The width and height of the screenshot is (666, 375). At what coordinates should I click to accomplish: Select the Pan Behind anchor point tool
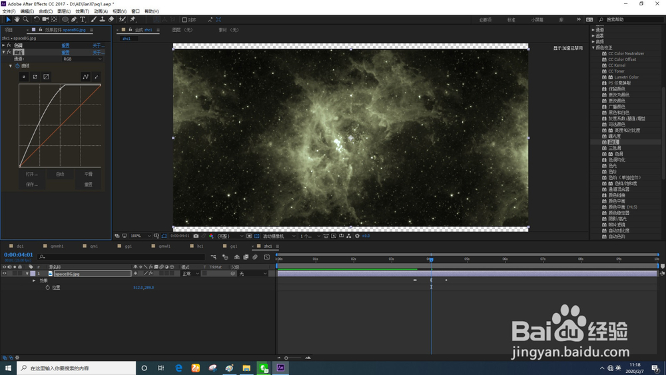point(55,19)
